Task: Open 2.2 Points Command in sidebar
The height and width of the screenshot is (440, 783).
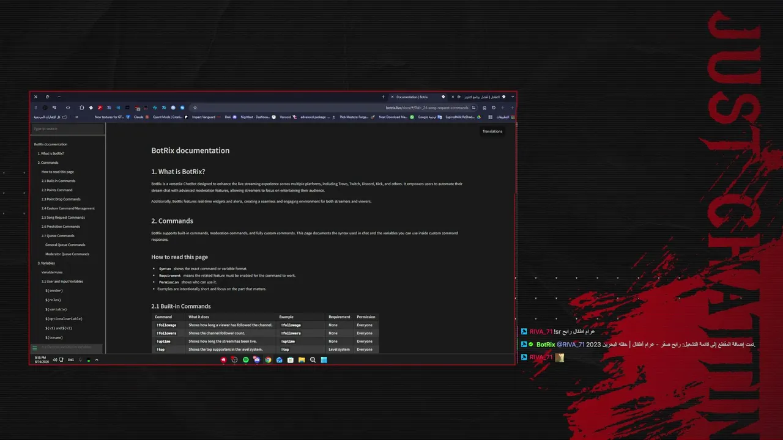Action: (x=57, y=190)
